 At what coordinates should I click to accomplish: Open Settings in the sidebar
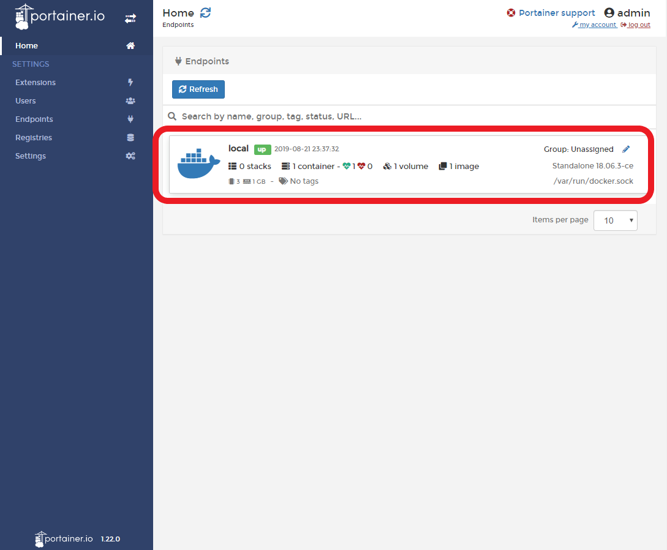77,156
